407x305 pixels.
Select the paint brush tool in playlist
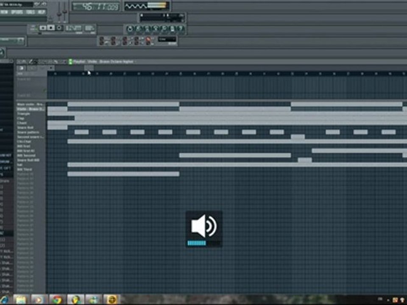tap(36, 61)
